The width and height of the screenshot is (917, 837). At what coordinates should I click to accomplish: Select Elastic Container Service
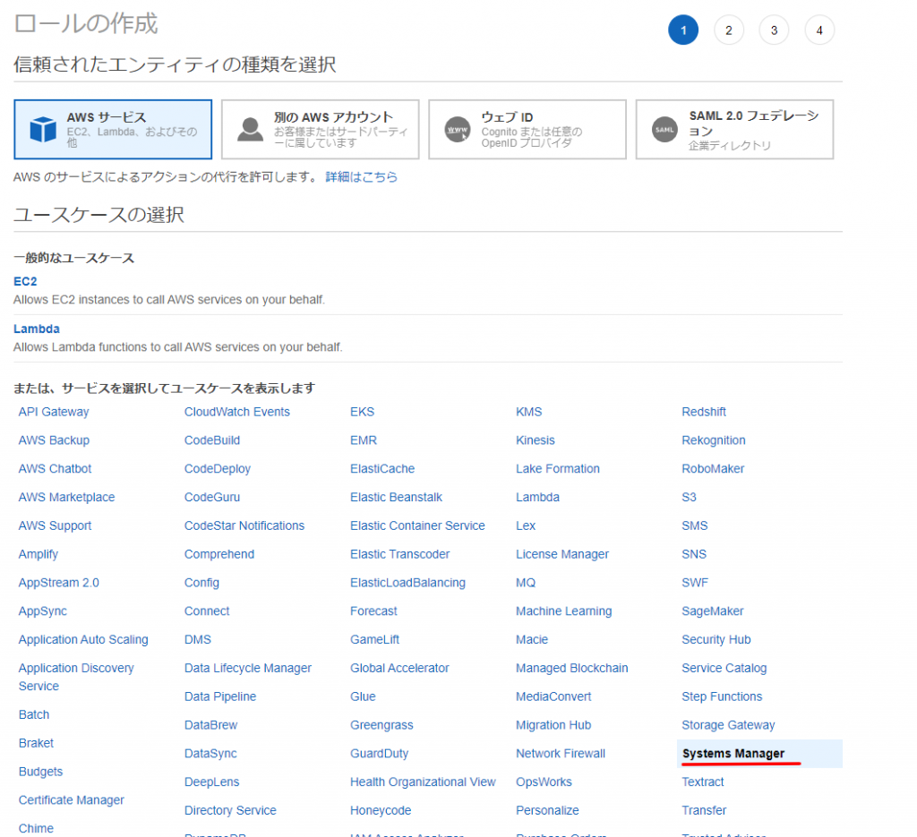[417, 525]
